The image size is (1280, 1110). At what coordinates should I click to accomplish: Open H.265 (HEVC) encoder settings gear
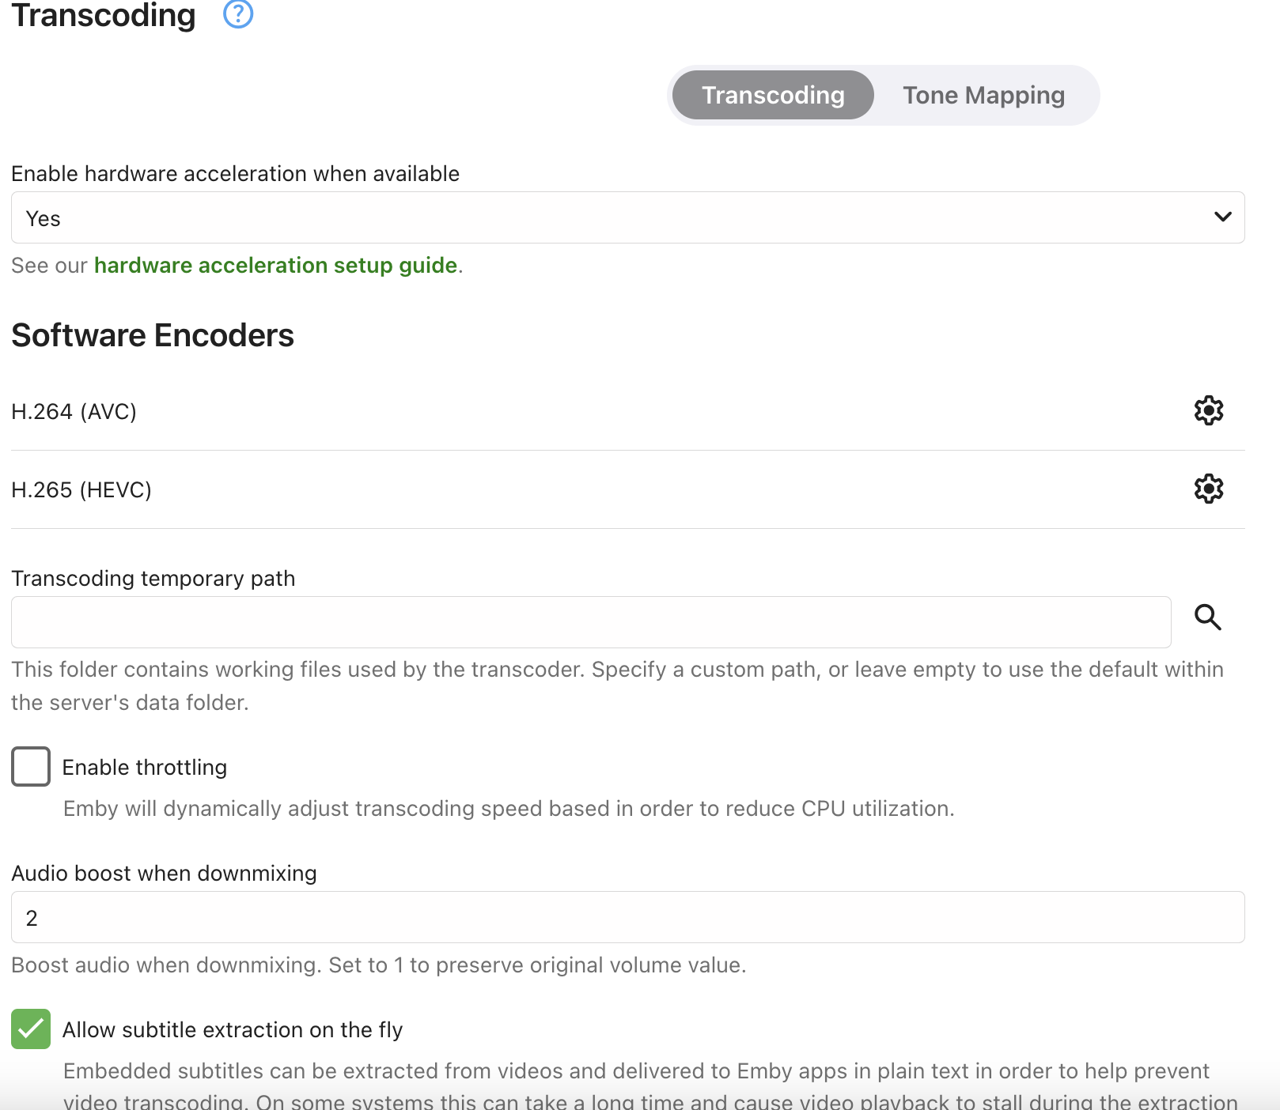tap(1208, 489)
